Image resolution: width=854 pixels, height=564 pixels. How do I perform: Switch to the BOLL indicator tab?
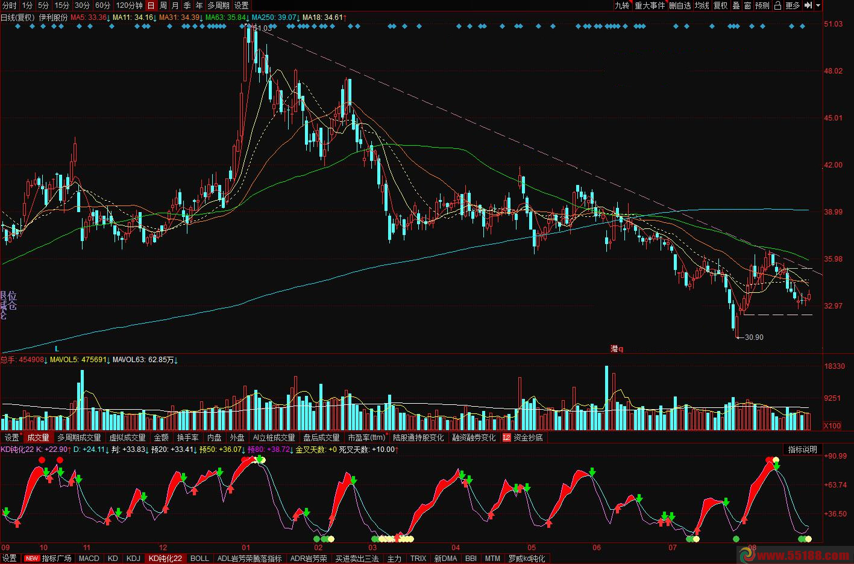click(x=199, y=559)
